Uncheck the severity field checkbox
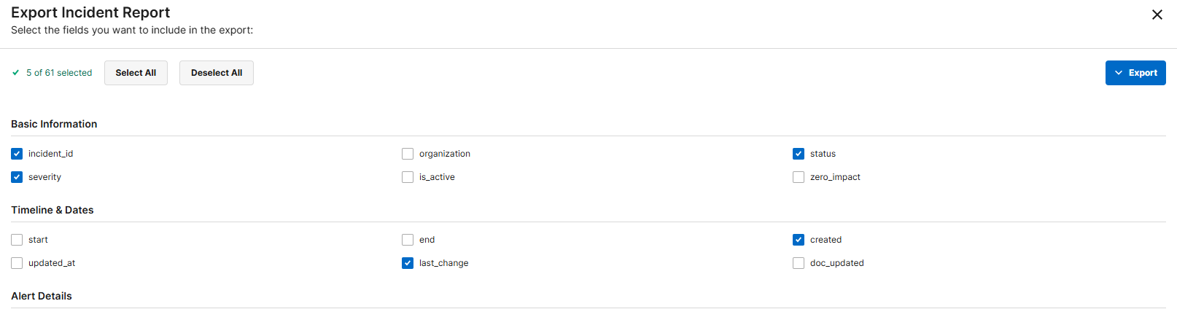This screenshot has width=1177, height=309. [x=17, y=177]
